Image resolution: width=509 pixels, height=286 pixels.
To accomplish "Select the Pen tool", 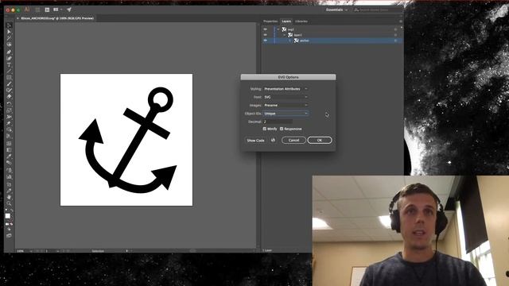I will pyautogui.click(x=9, y=52).
